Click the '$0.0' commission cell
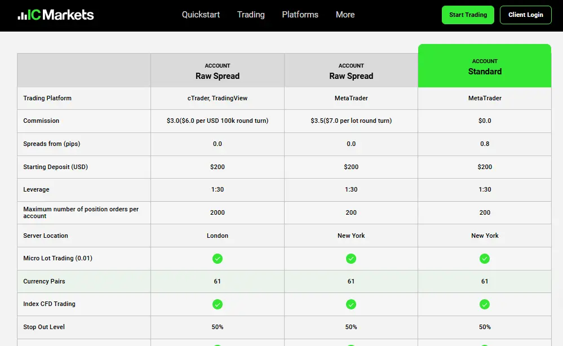This screenshot has width=563, height=346. (485, 121)
